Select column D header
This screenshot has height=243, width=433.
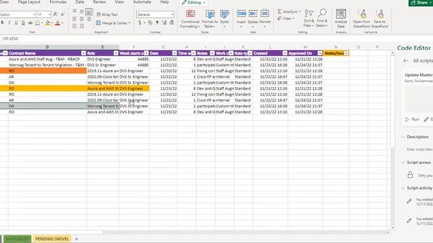pos(47,47)
